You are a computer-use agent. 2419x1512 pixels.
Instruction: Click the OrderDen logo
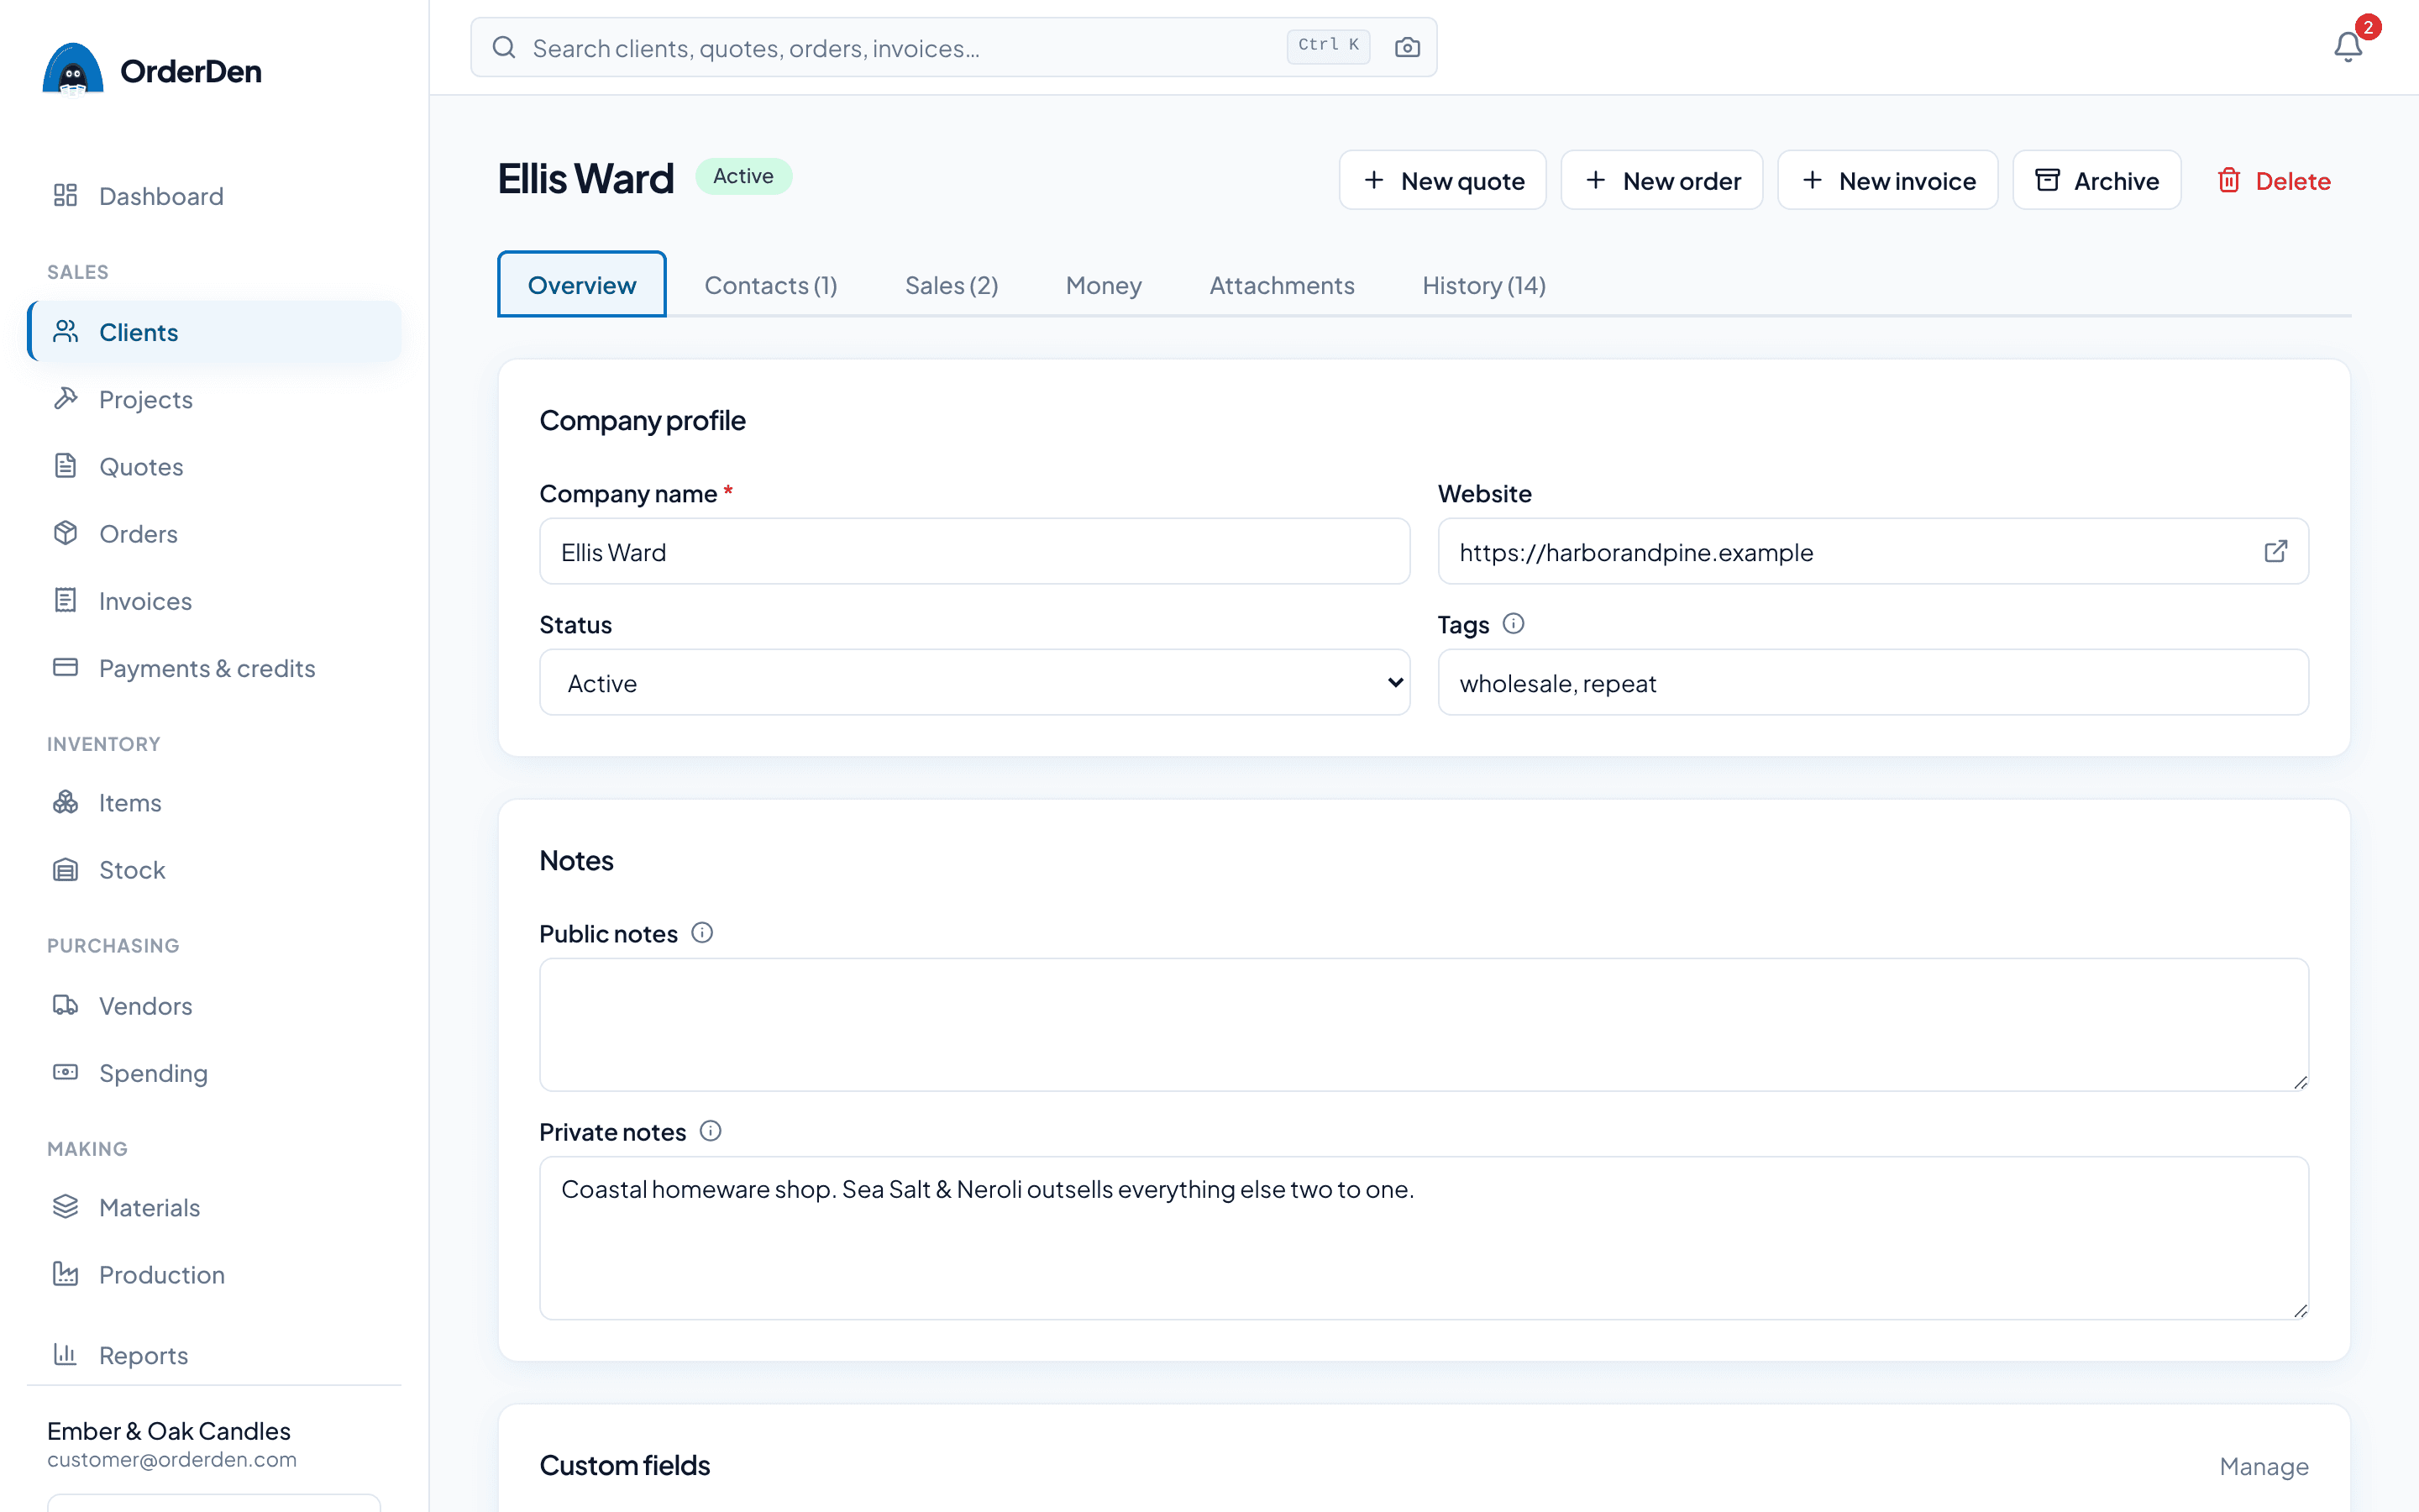coord(152,70)
